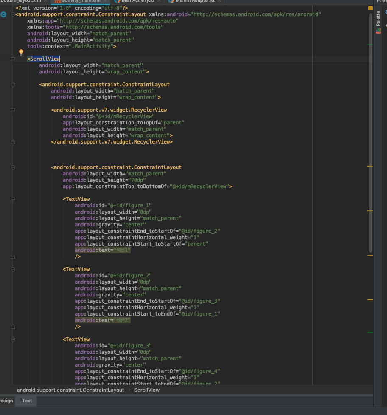
Task: Collapse the 70dp ConstraintLayout fold marker
Action: pyautogui.click(x=13, y=167)
